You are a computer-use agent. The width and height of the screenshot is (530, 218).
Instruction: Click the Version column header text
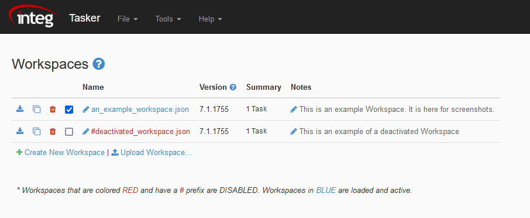[213, 87]
